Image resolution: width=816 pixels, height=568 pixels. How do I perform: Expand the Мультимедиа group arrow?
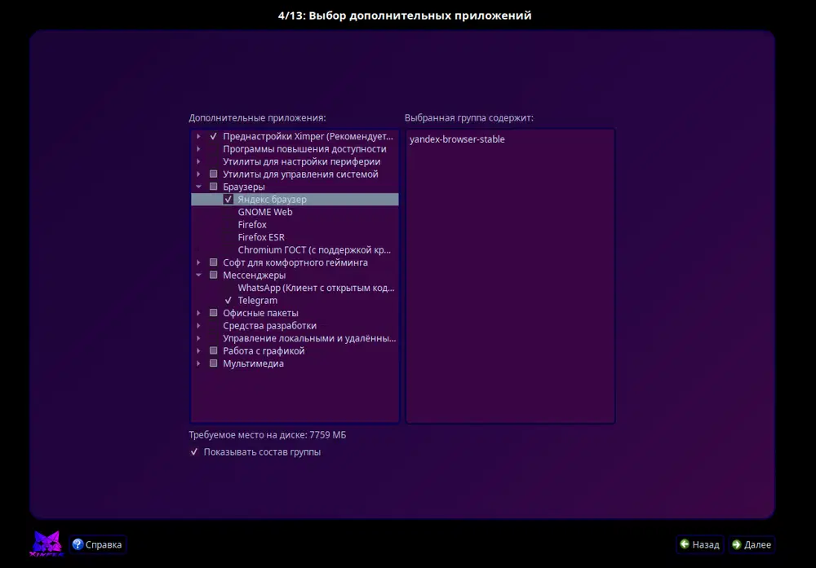(x=198, y=363)
